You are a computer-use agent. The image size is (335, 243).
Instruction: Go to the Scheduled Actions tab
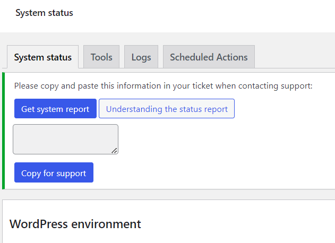coord(209,57)
